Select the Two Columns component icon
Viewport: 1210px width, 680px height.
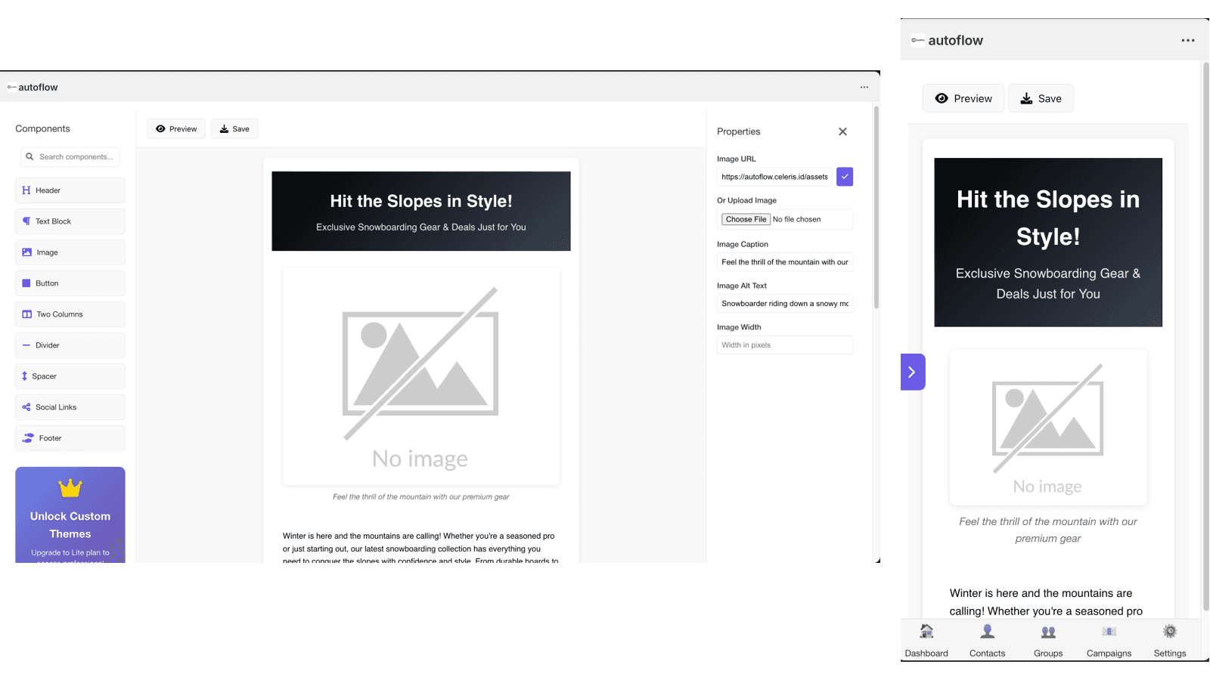pos(26,314)
